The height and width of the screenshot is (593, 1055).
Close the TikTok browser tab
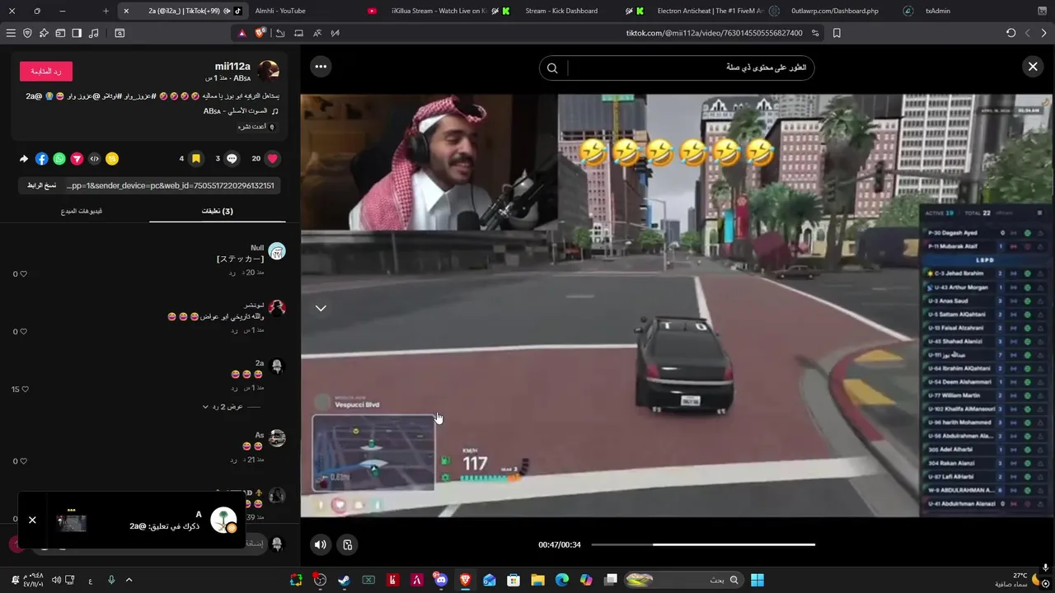coord(126,11)
